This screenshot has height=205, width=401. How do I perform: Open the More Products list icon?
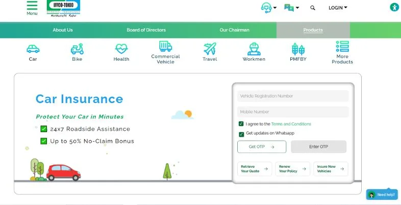click(x=342, y=46)
